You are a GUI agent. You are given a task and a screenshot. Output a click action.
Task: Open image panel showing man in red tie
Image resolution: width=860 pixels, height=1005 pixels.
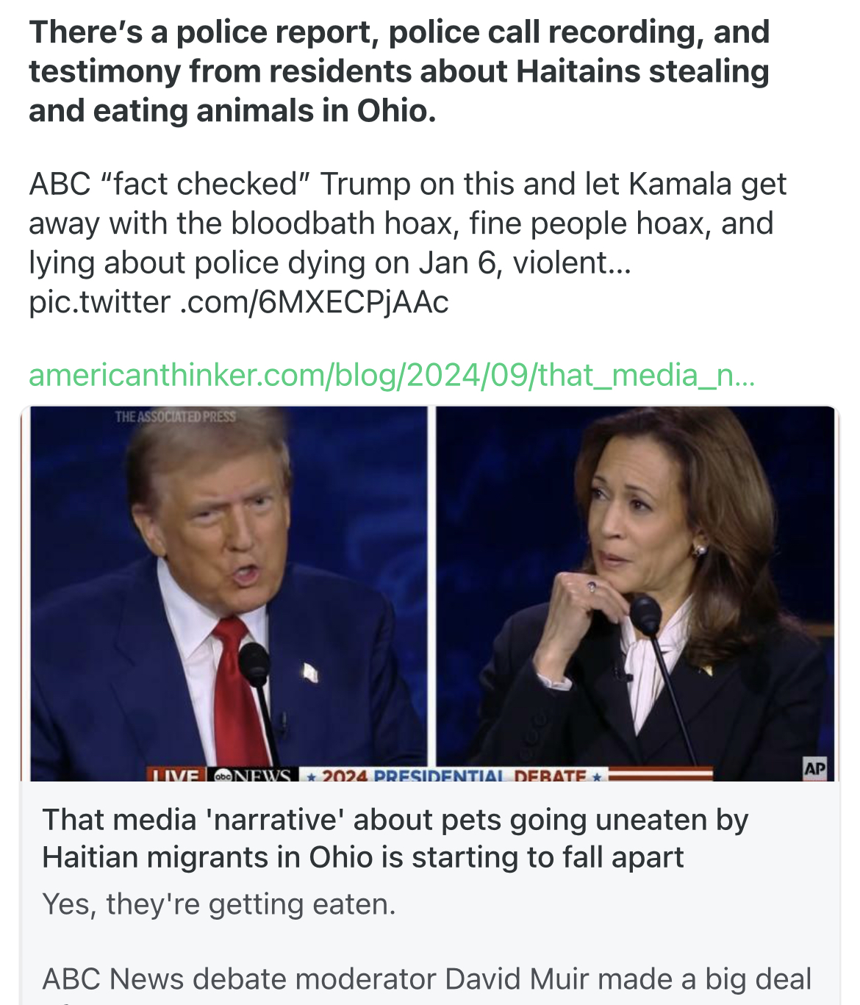[228, 588]
